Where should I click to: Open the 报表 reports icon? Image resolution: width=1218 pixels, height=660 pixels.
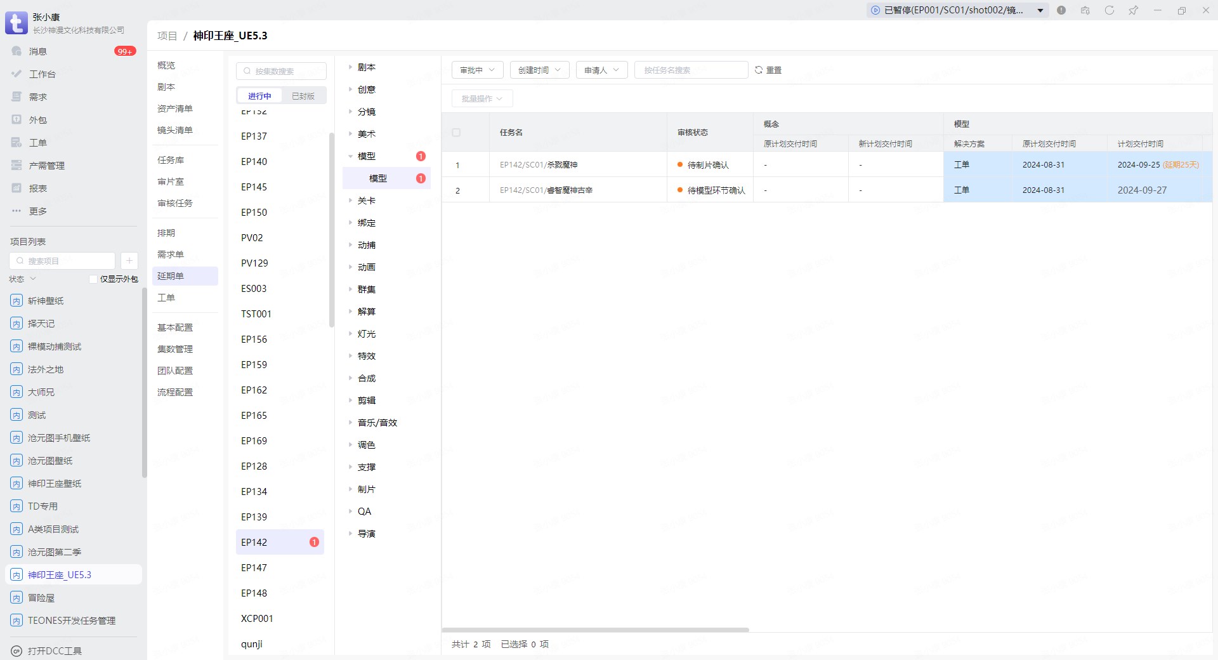coord(17,188)
